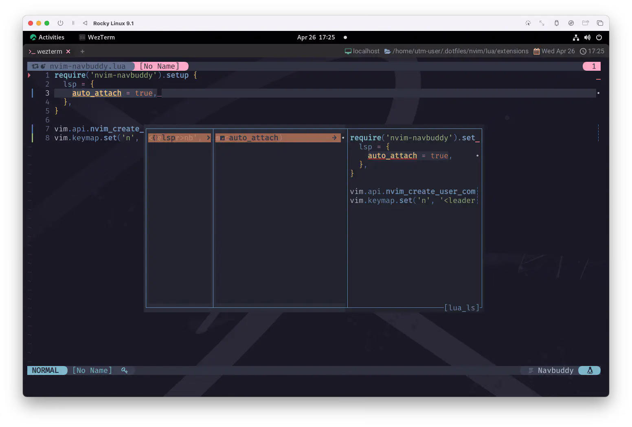The image size is (632, 427).
Task: Open the UTM USB devices icon
Action: pyautogui.click(x=556, y=23)
